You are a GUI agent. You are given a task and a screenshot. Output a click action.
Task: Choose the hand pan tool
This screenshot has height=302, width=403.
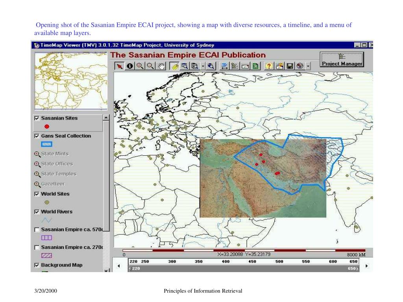tap(161, 66)
